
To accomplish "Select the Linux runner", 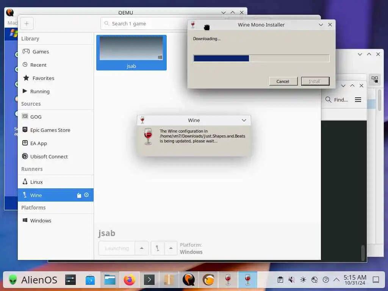I will click(x=56, y=182).
